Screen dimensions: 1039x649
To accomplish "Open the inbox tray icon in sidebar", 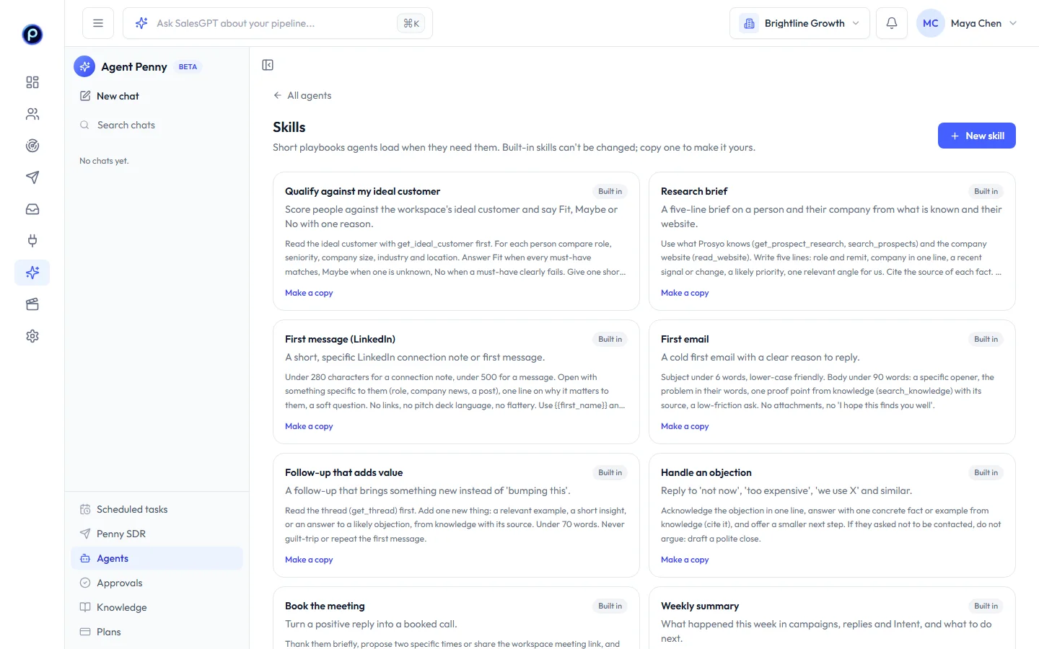I will tap(32, 209).
